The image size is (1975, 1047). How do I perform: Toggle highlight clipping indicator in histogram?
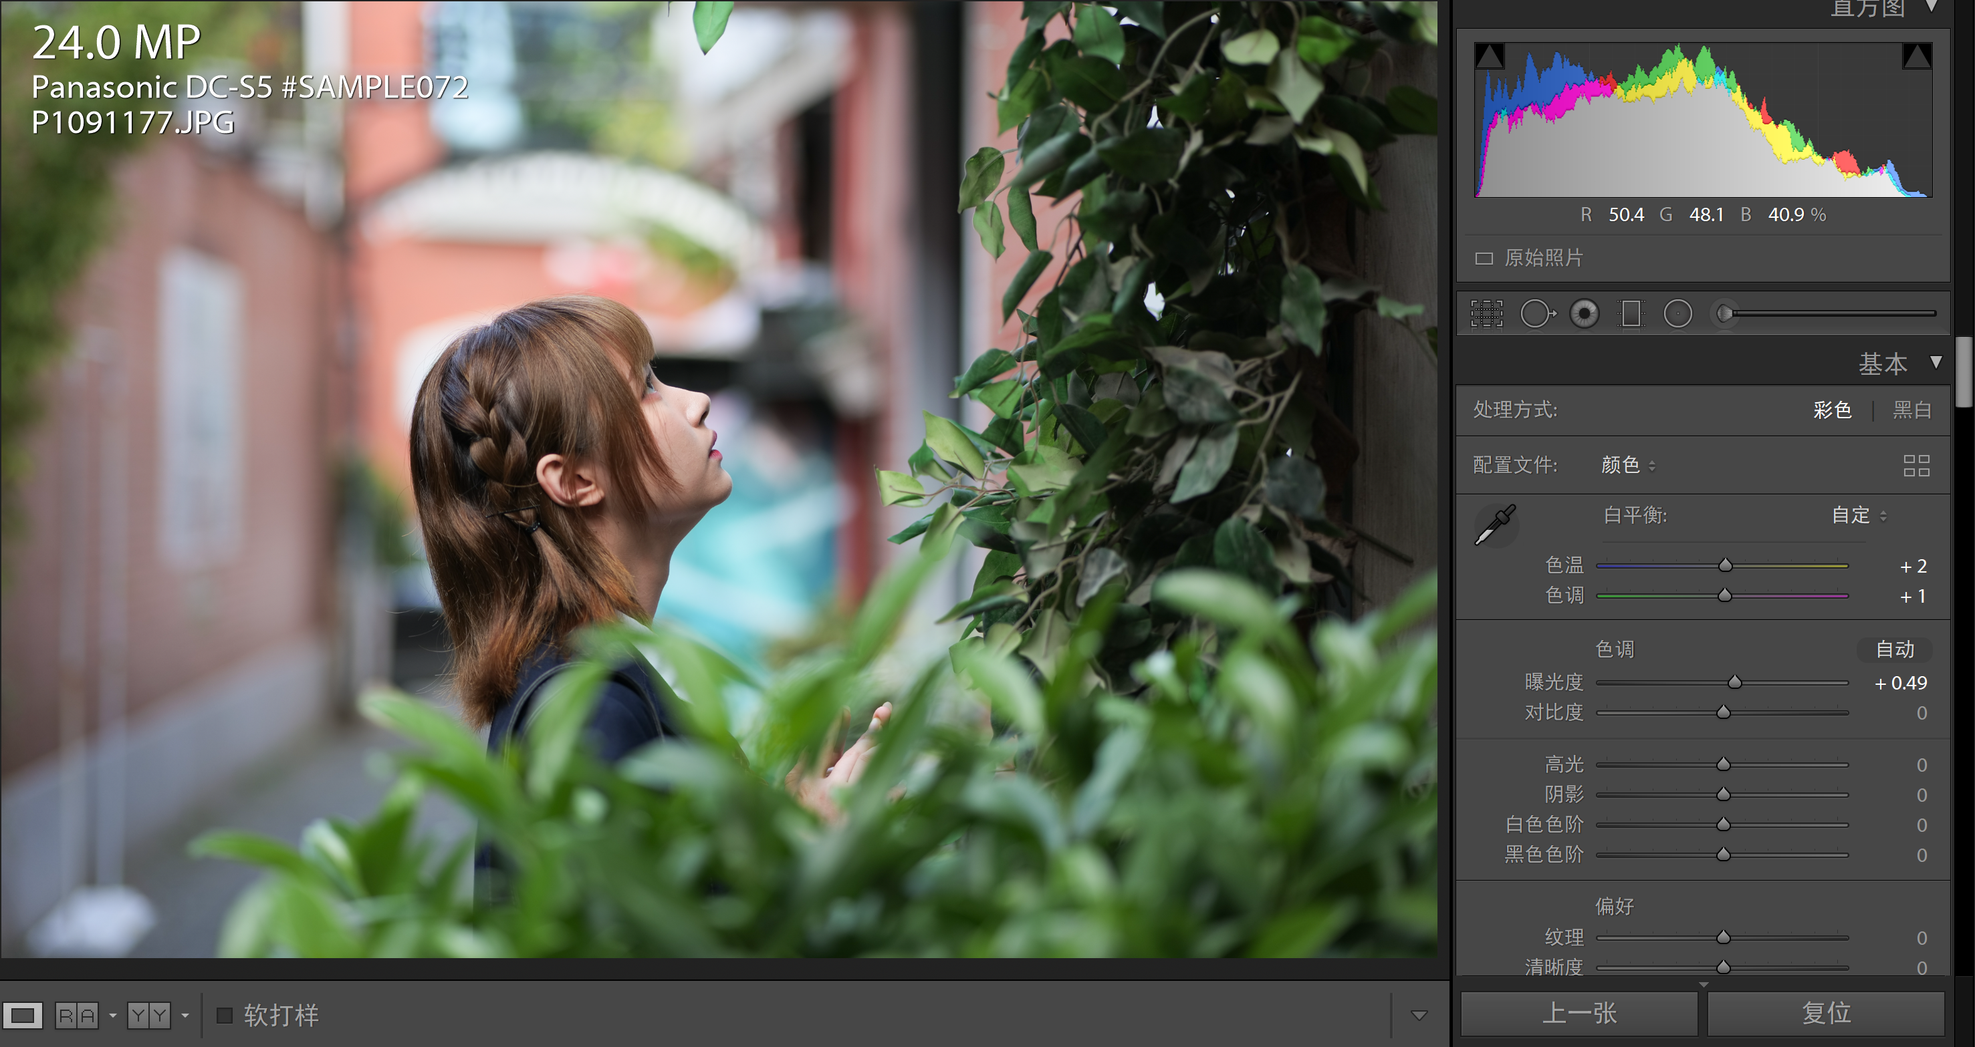click(1916, 57)
